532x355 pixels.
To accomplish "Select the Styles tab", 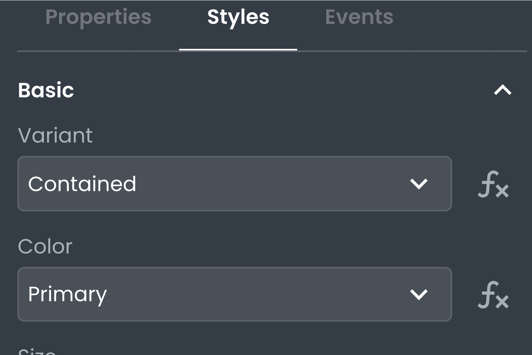I will [x=238, y=17].
